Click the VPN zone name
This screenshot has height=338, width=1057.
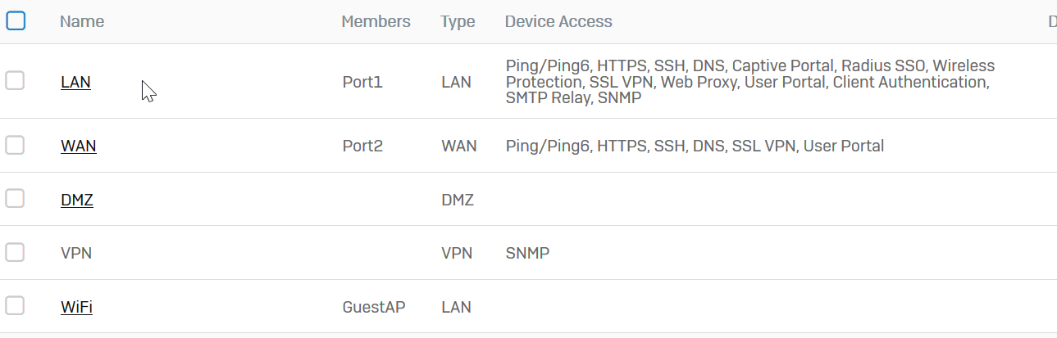(76, 254)
